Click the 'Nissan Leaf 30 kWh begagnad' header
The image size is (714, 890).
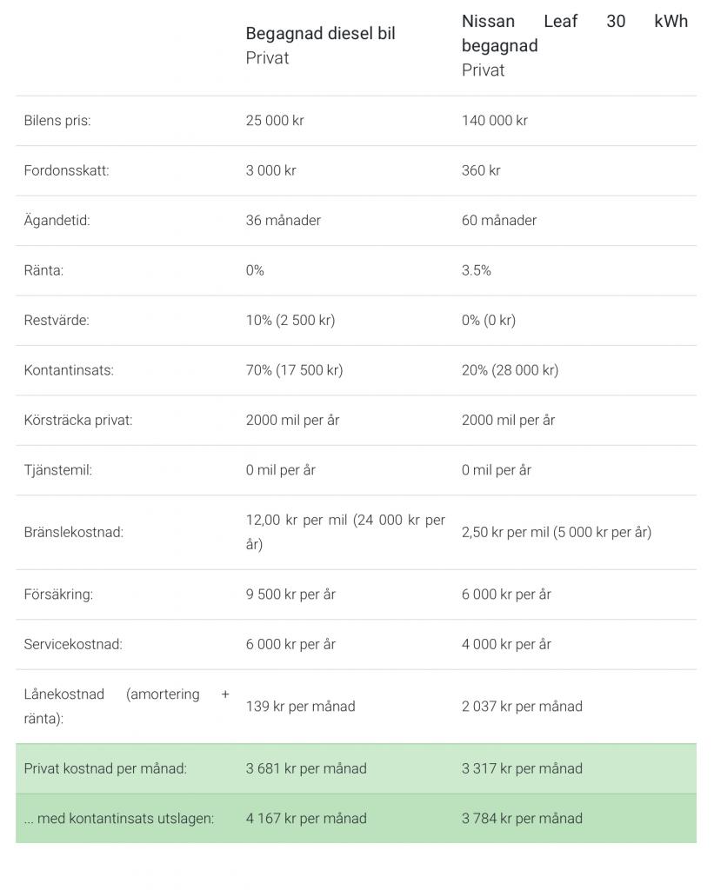tap(574, 34)
